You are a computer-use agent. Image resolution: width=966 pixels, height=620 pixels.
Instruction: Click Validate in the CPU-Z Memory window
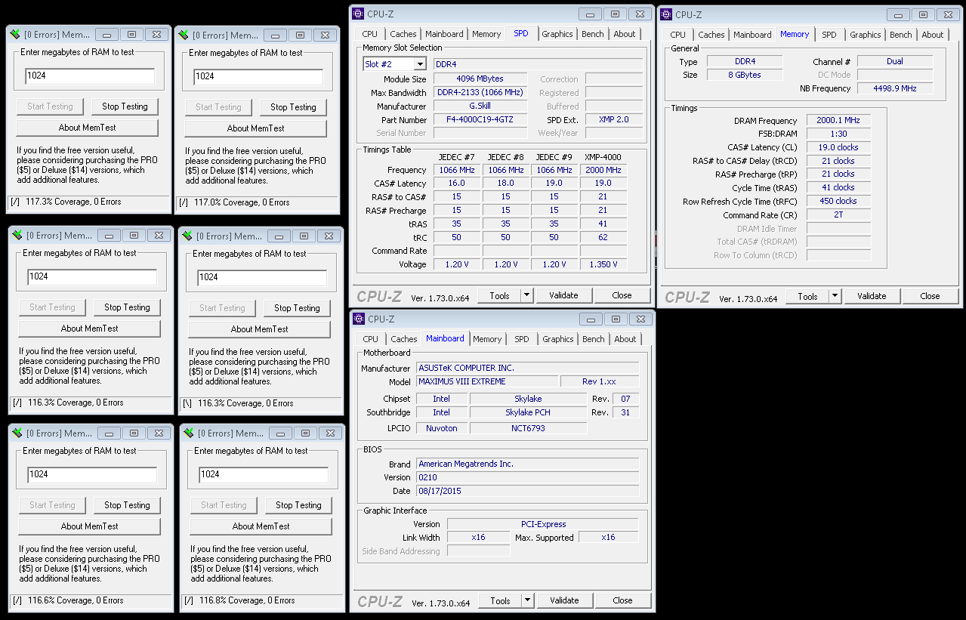[x=872, y=296]
